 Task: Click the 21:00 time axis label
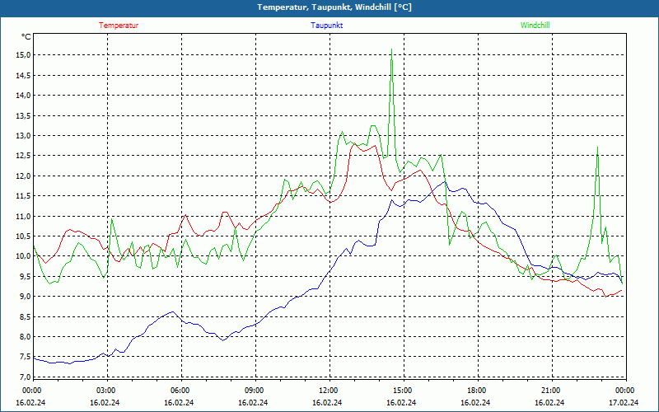(x=550, y=391)
